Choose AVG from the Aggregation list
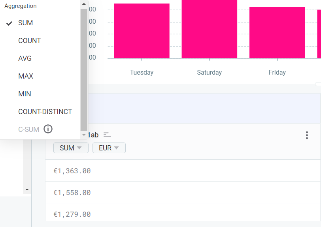The image size is (321, 227). [25, 58]
